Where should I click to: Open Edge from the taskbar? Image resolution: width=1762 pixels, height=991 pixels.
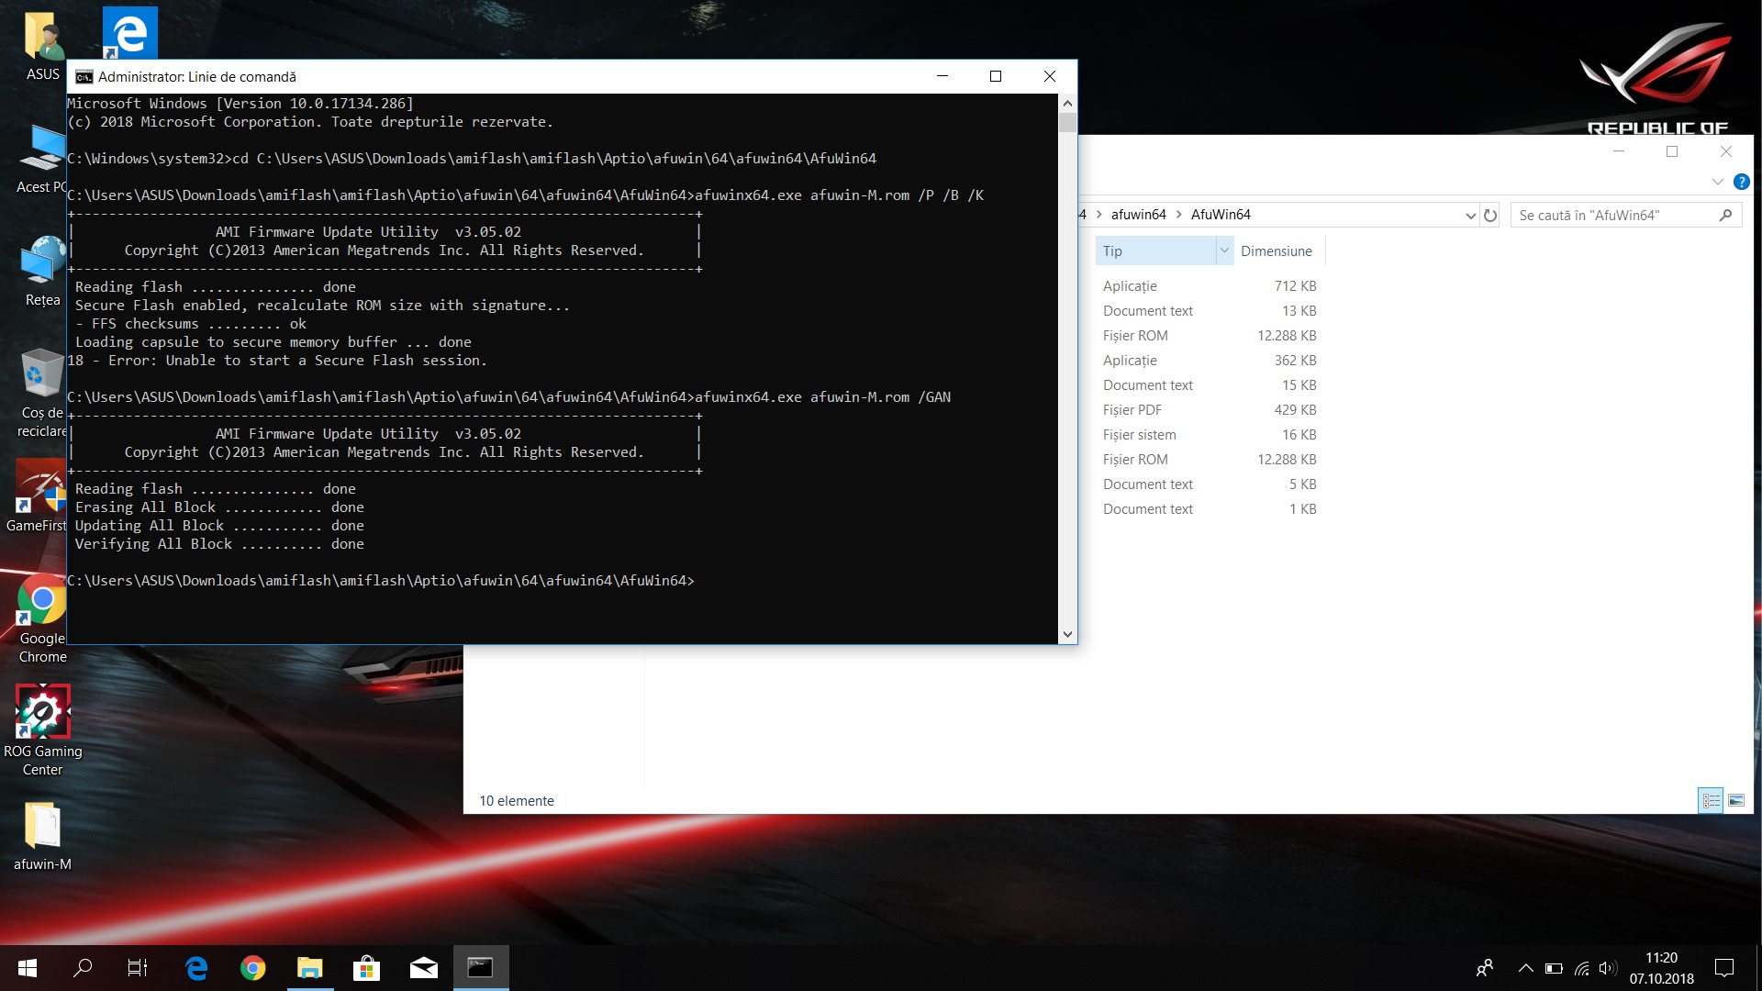pos(196,968)
